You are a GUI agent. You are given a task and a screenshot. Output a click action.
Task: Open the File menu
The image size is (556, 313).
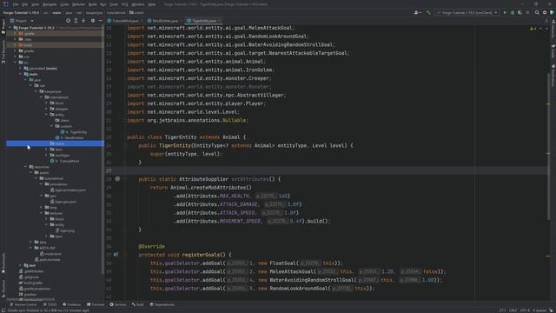tap(16, 4)
